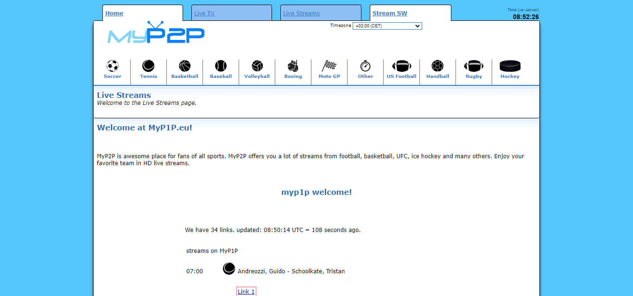
Task: Choose the Handball icon
Action: 437,66
